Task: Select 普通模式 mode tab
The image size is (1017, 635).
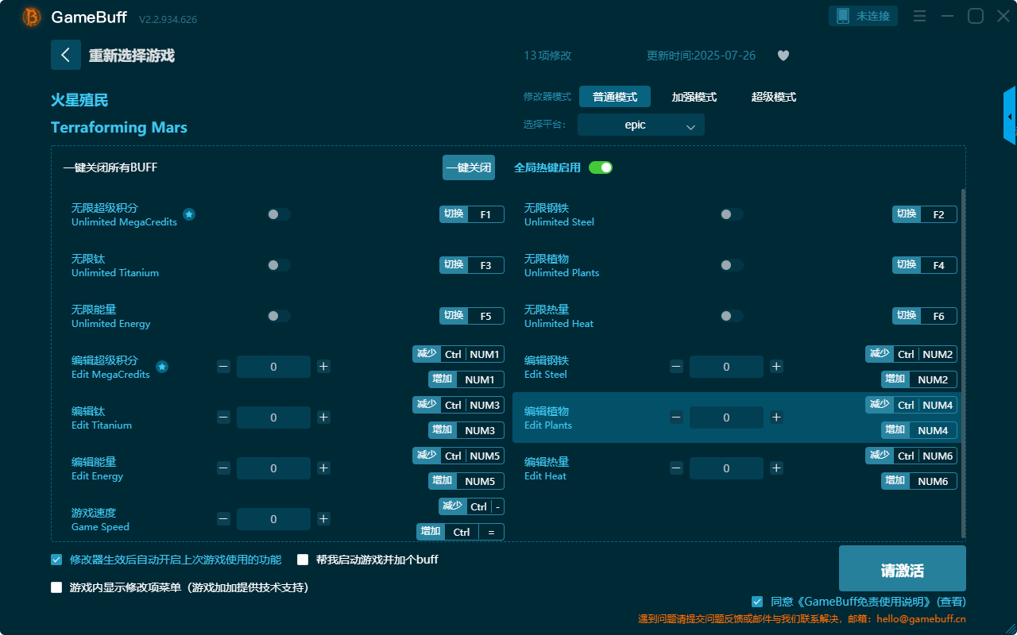Action: [615, 97]
